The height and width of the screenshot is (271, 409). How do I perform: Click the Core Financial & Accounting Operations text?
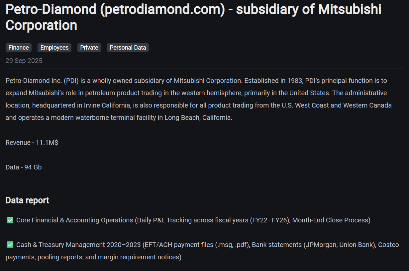(74, 220)
